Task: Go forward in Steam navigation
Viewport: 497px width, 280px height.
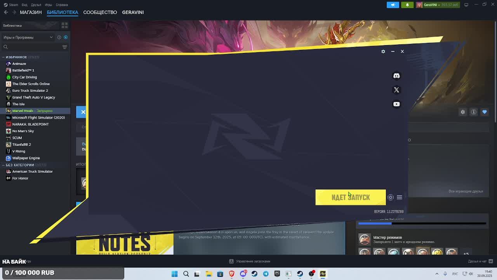Action: point(14,12)
